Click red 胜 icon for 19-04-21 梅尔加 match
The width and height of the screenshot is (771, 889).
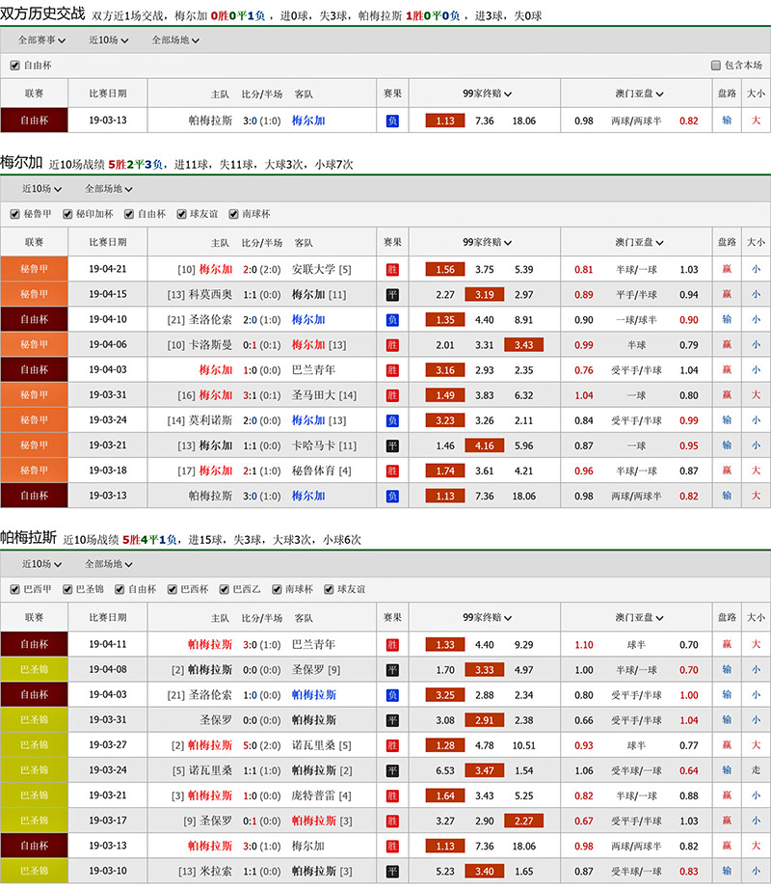(392, 270)
